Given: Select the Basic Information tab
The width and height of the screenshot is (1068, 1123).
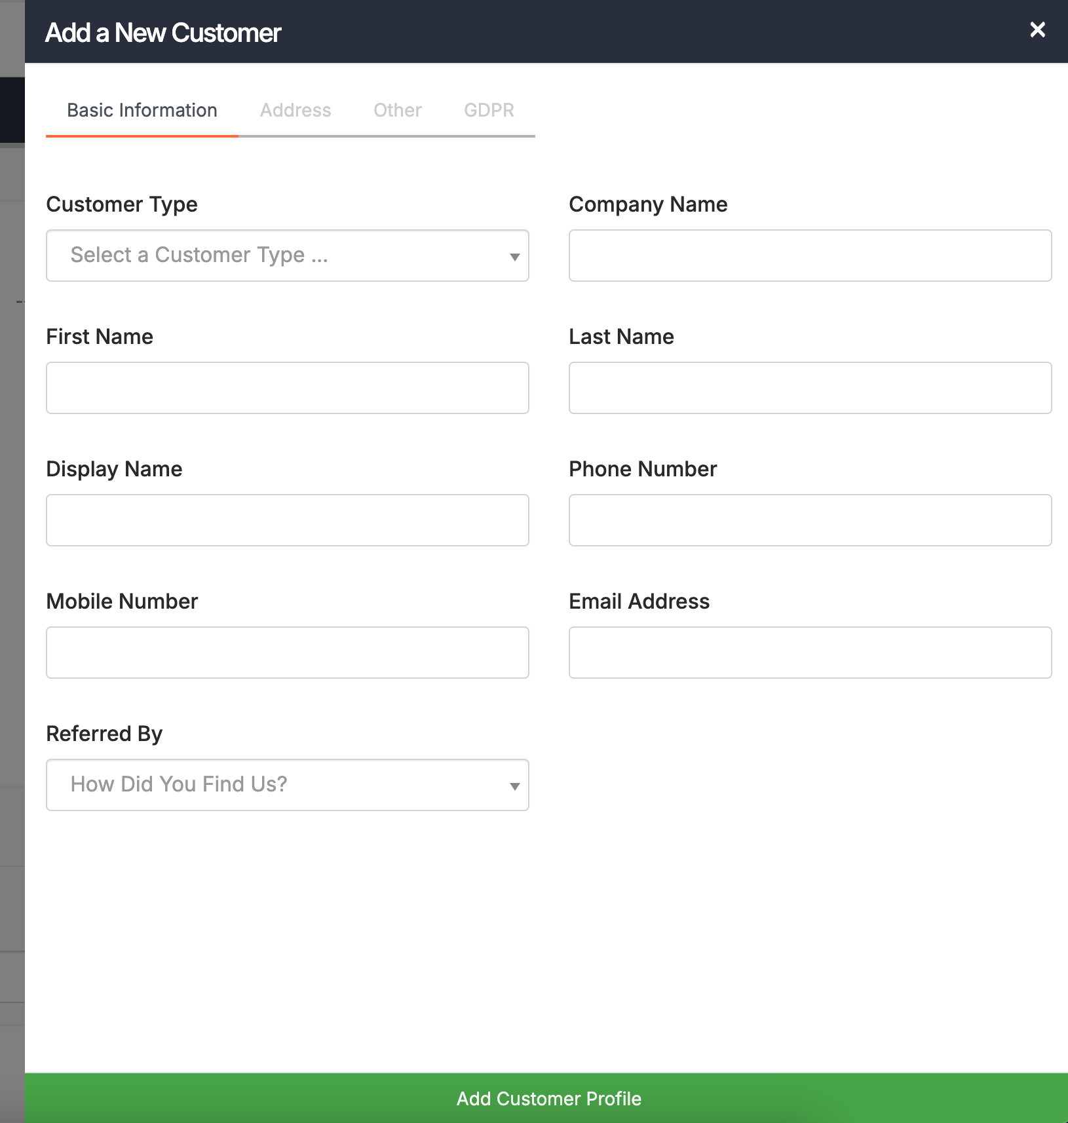Looking at the screenshot, I should 142,110.
